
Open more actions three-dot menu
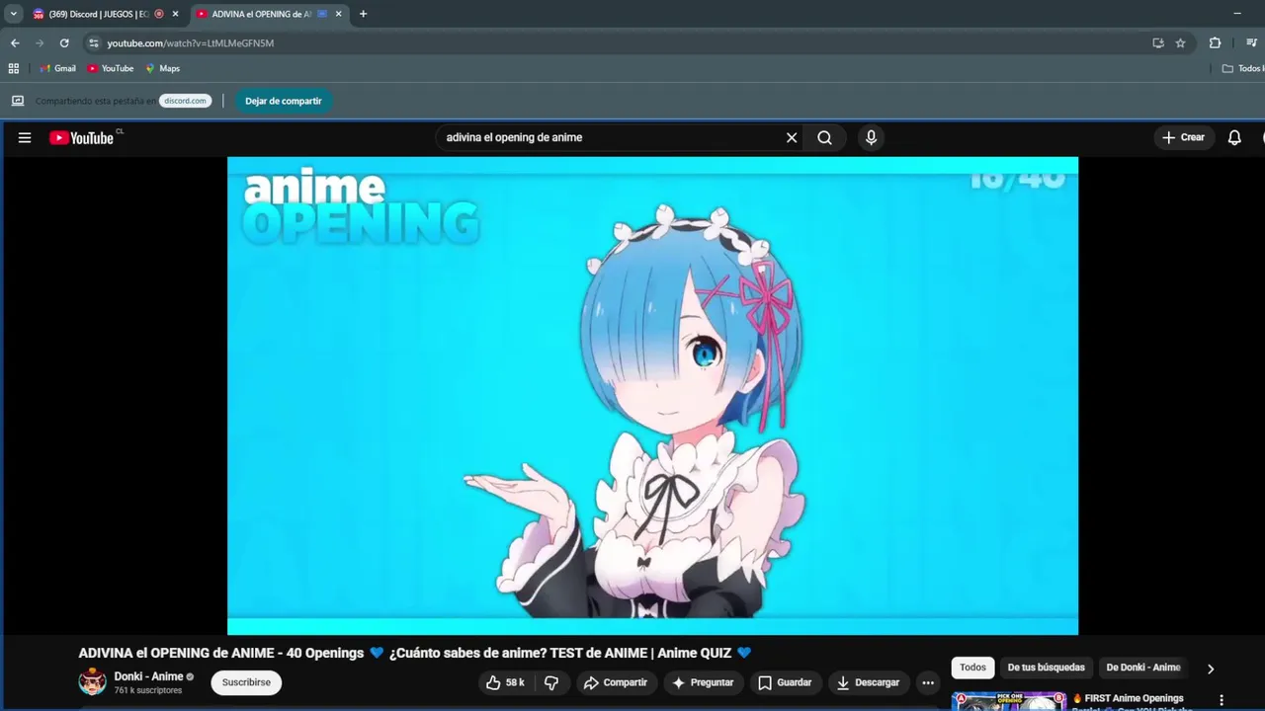[928, 682]
